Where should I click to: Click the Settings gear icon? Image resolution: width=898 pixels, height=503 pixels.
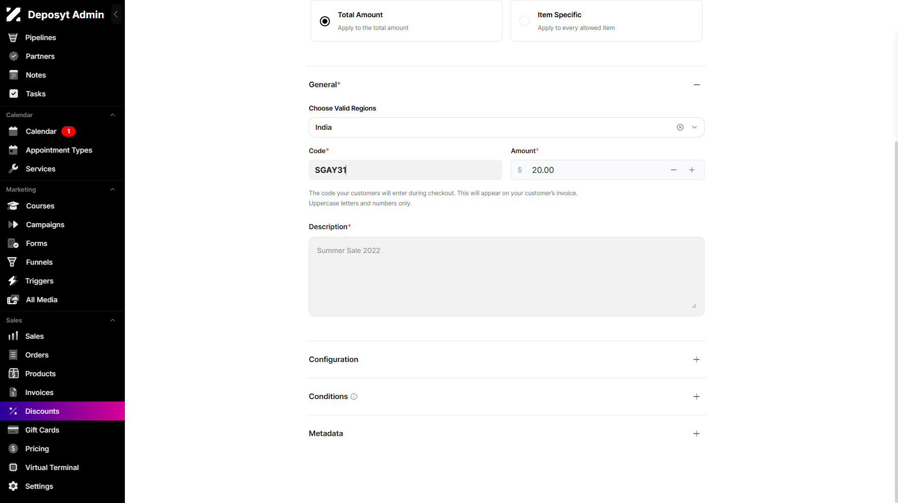click(13, 486)
